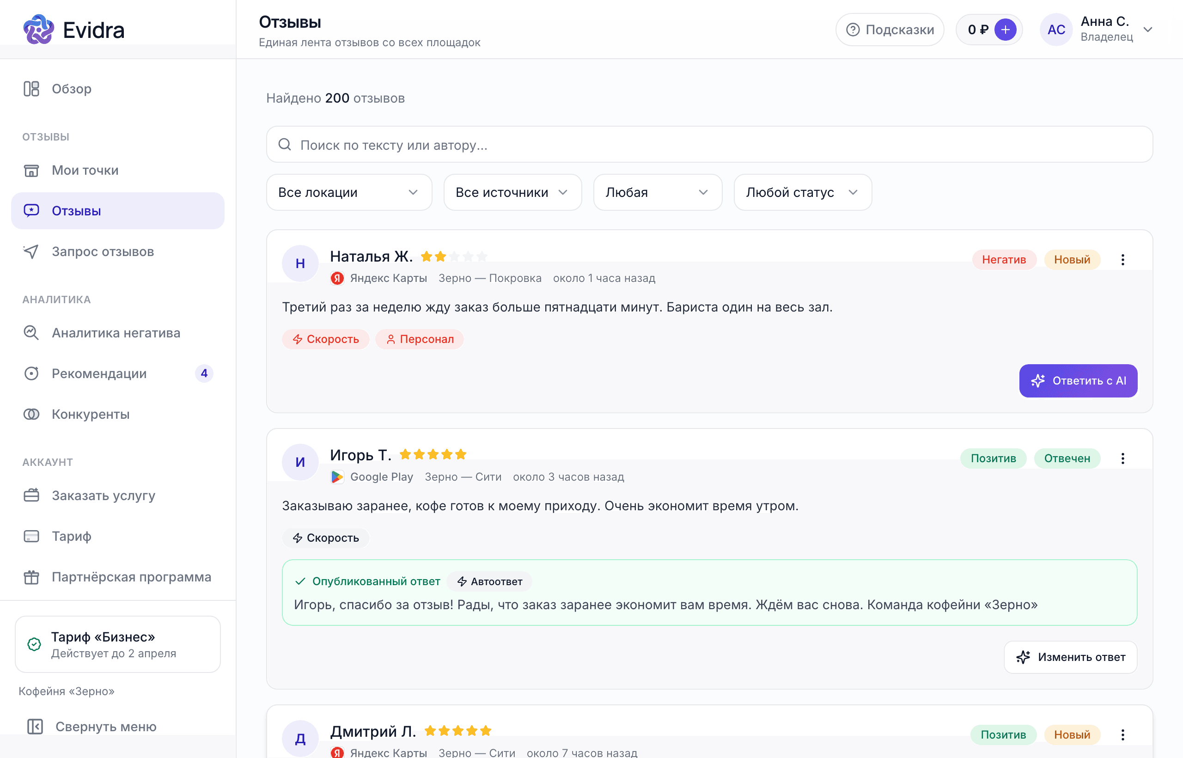Click the AC user avatar
The image size is (1183, 758).
[x=1056, y=30]
